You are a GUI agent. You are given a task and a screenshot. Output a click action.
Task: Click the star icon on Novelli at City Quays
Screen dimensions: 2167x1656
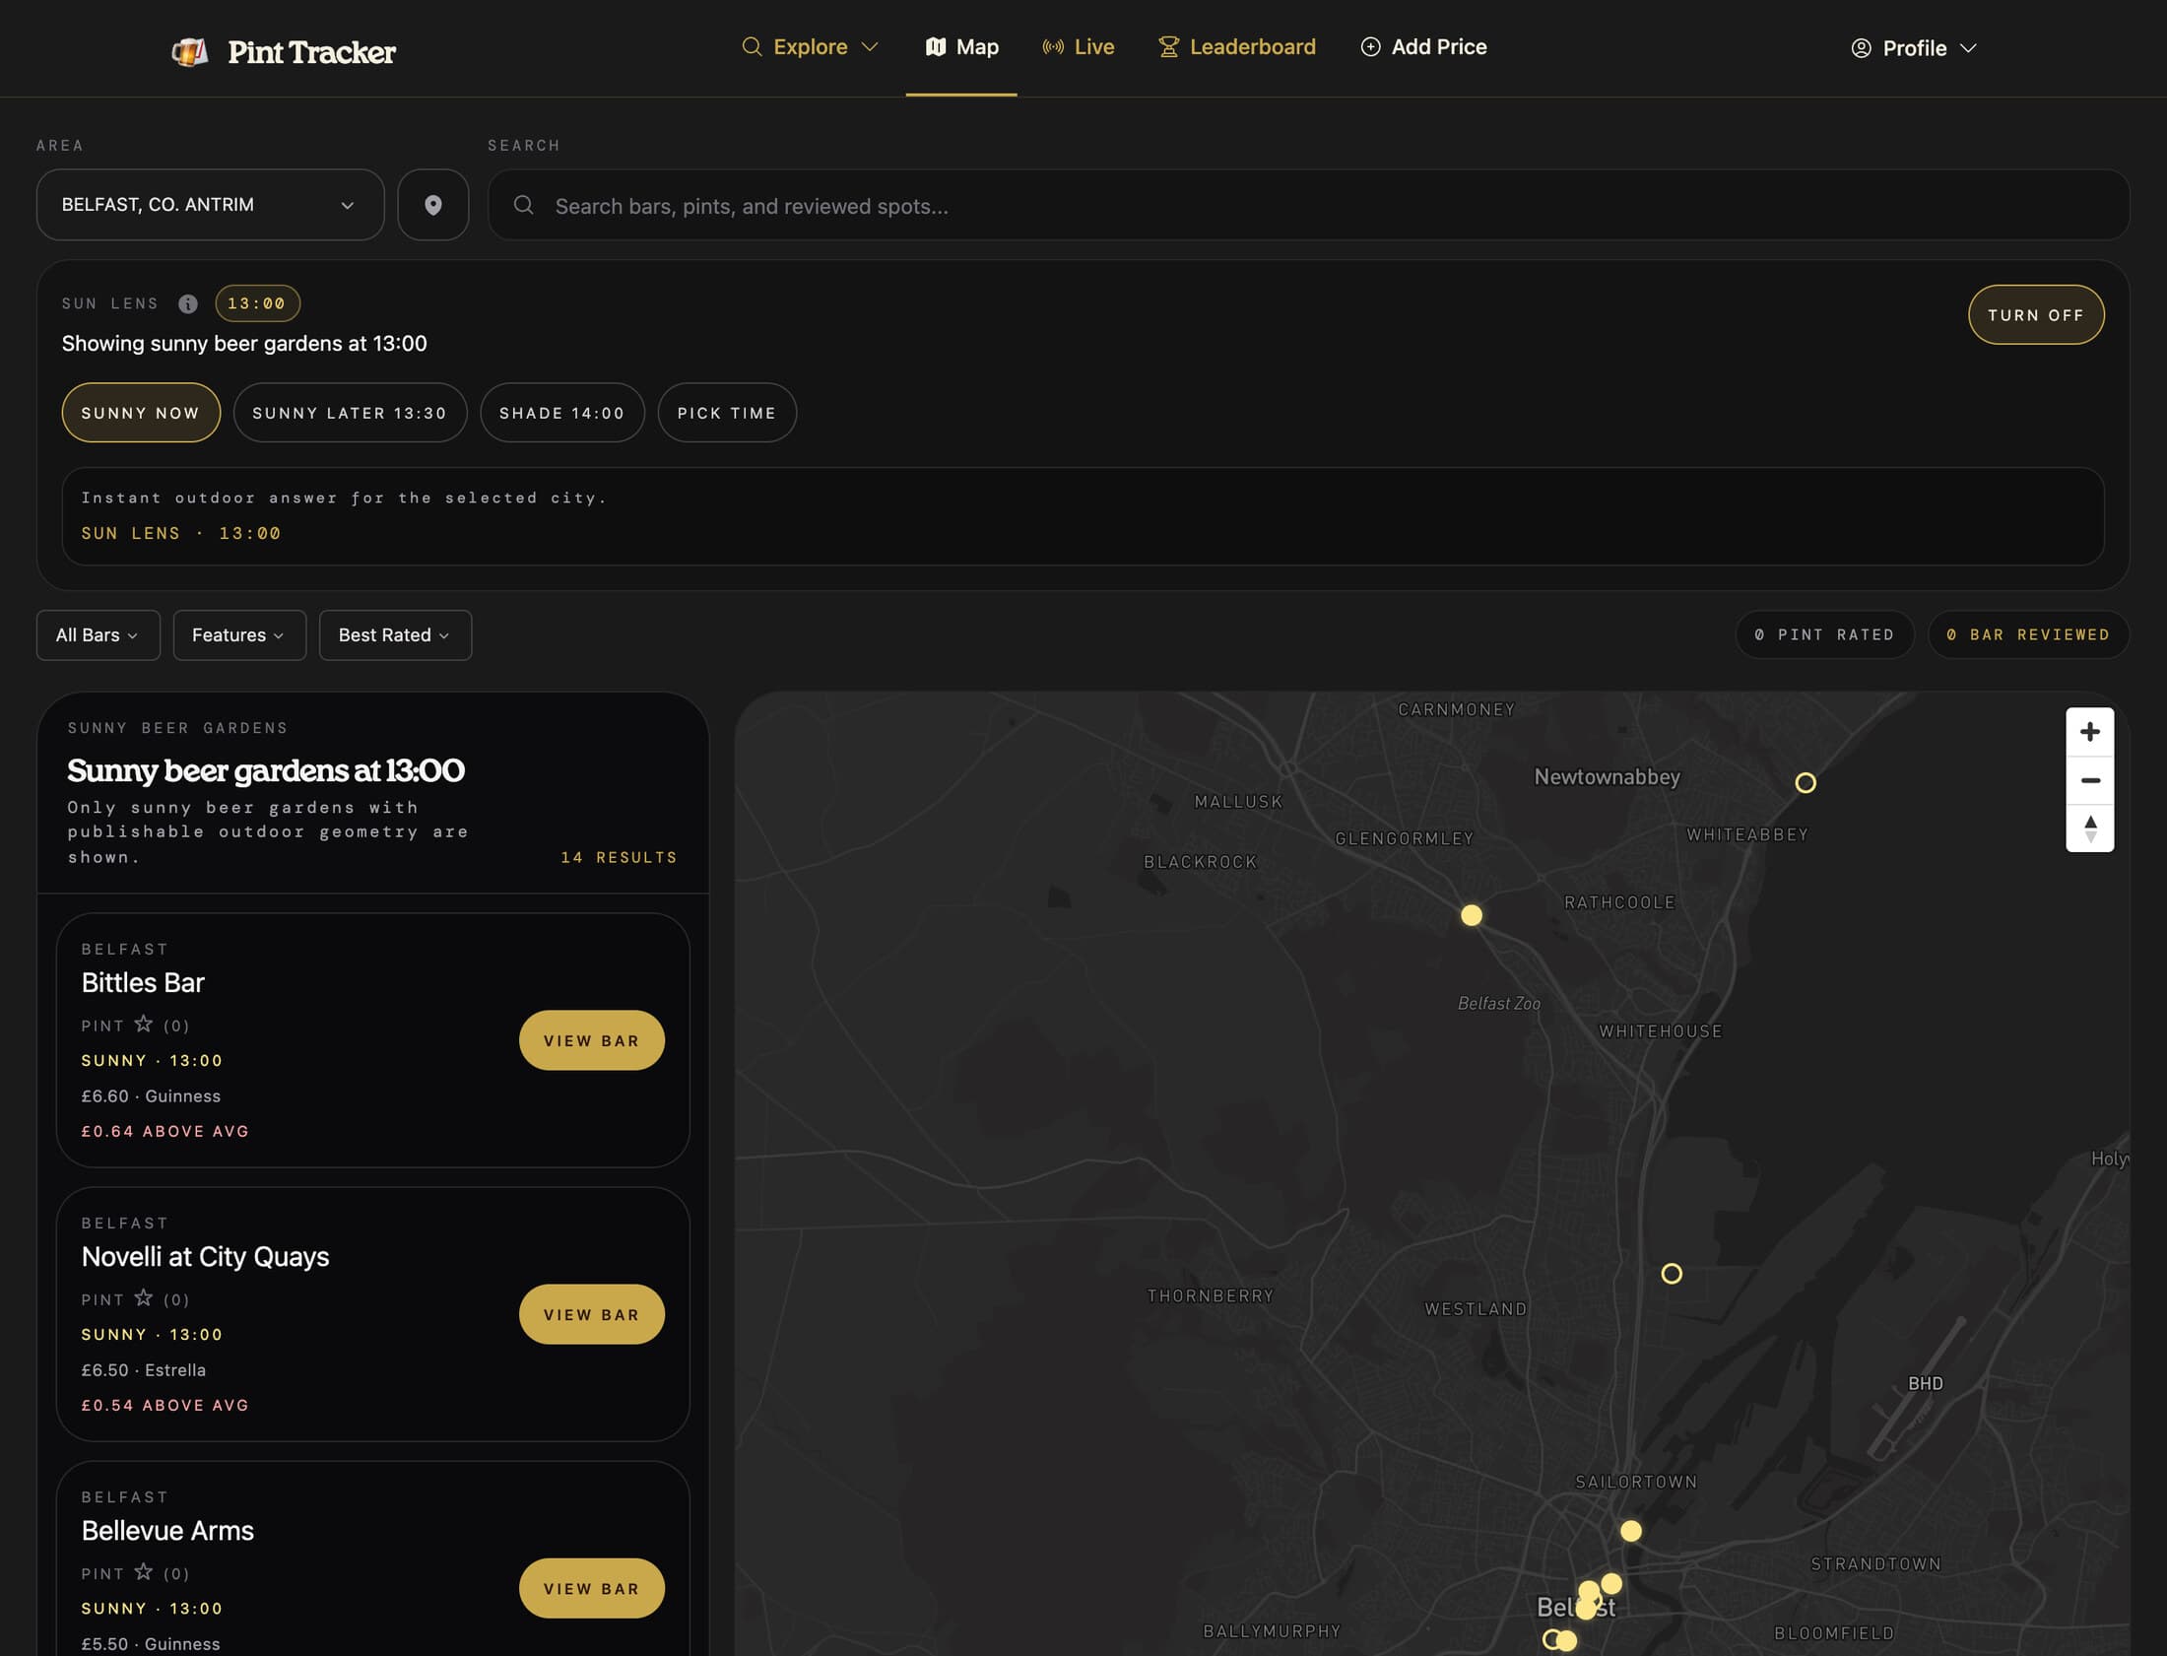click(143, 1298)
